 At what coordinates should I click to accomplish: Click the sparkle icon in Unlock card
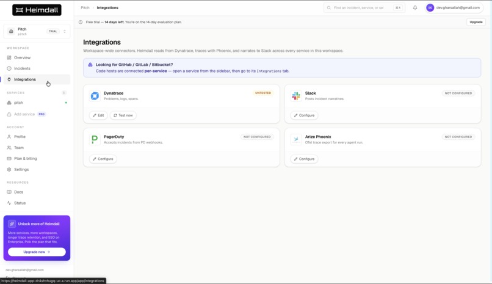(x=12, y=224)
